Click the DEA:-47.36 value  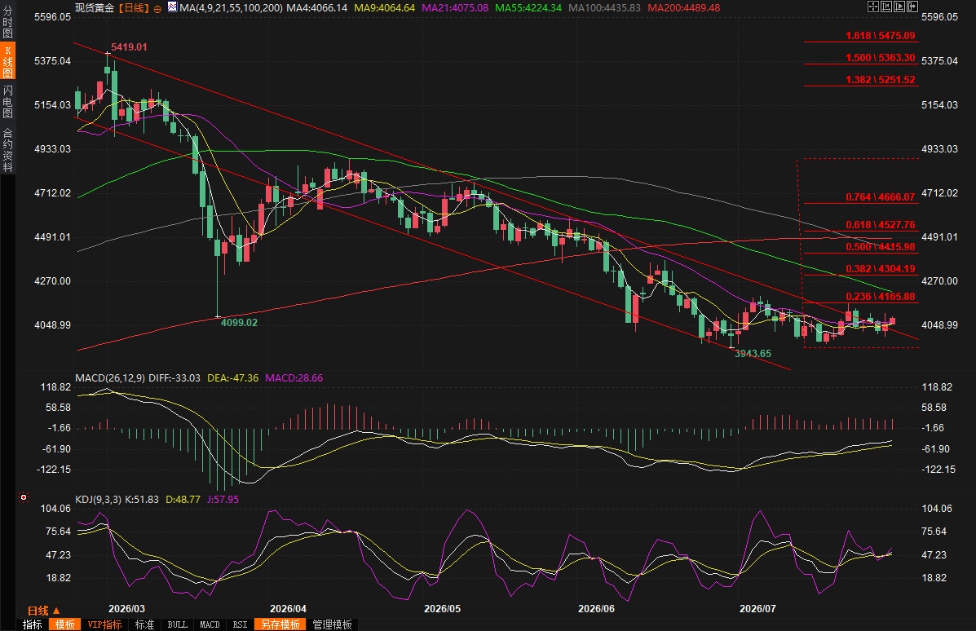point(233,377)
